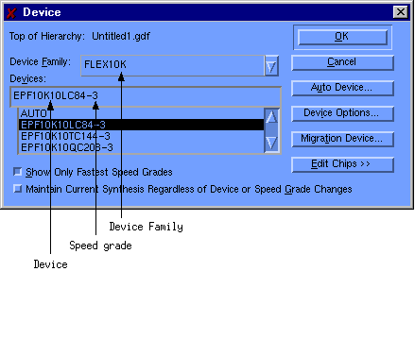The image size is (415, 356).
Task: Confirm with the OK button
Action: pyautogui.click(x=342, y=37)
